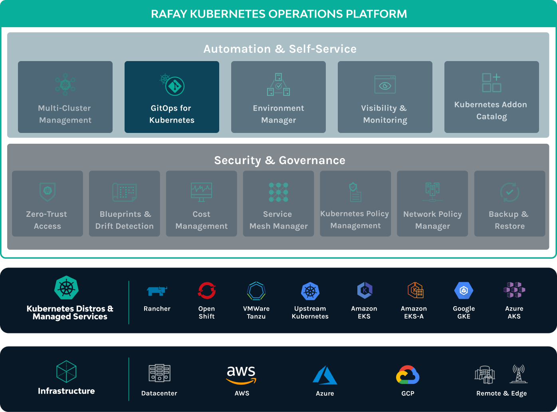The image size is (557, 412).
Task: Select the Environment Manager label
Action: pyautogui.click(x=278, y=114)
